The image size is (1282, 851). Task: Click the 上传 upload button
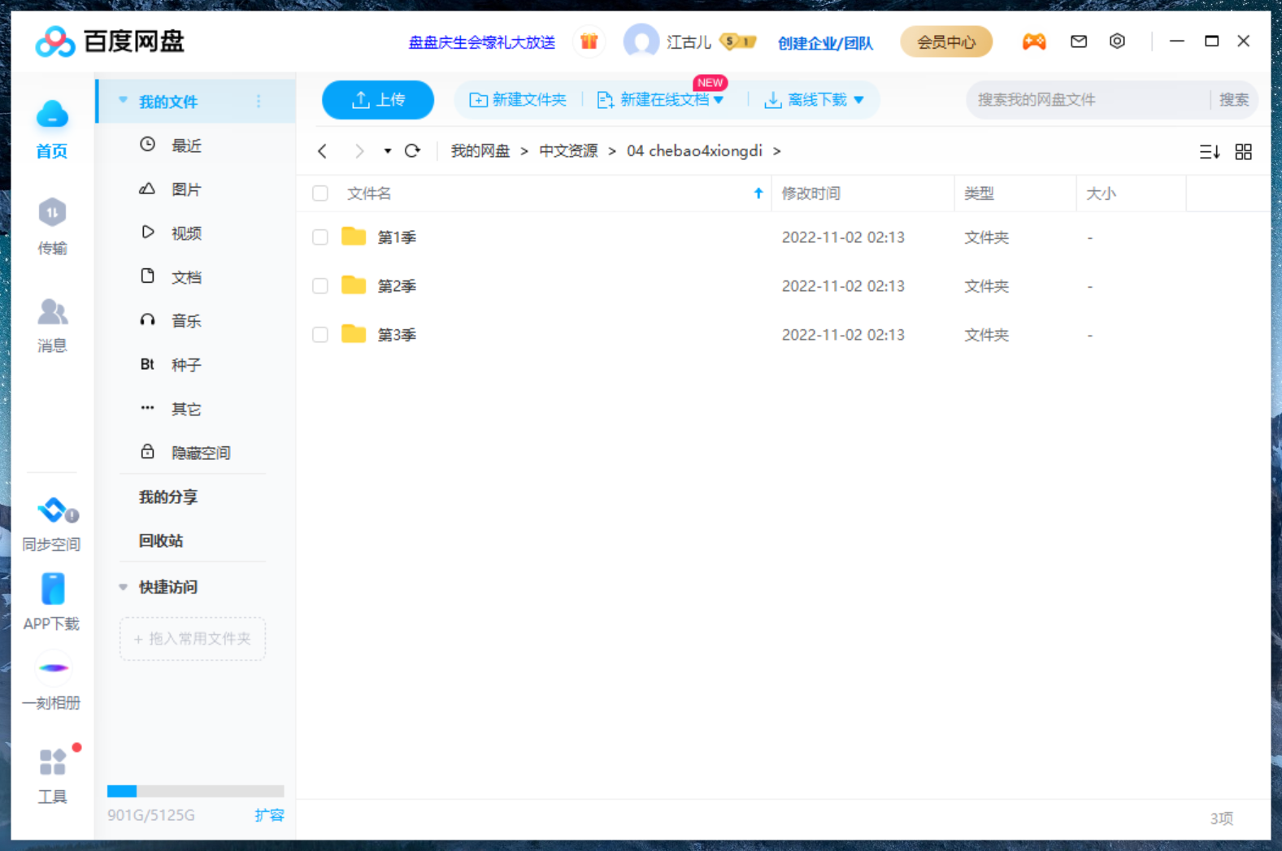pyautogui.click(x=378, y=100)
